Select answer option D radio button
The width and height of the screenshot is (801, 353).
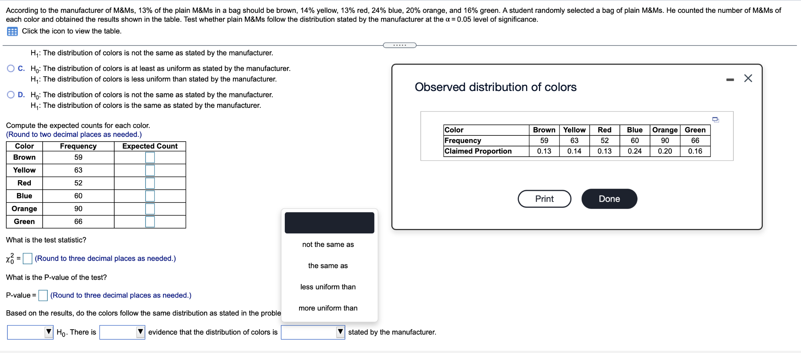pos(11,95)
